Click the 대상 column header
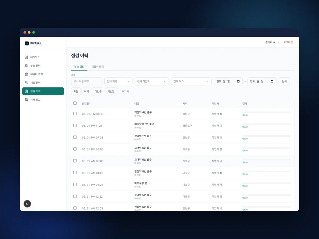 (x=137, y=104)
